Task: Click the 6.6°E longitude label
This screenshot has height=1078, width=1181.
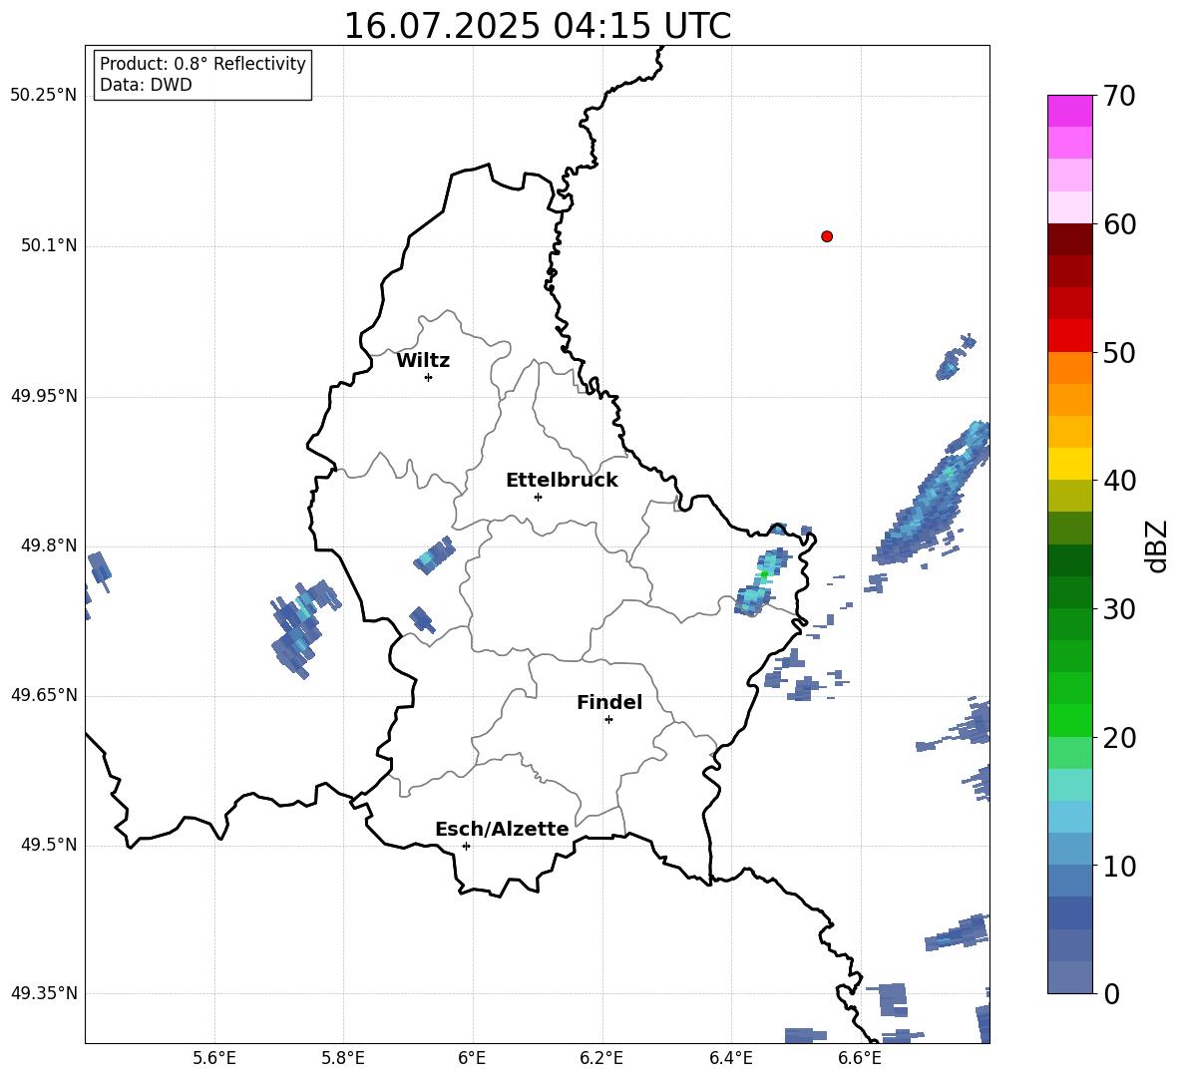Action: 860,1058
